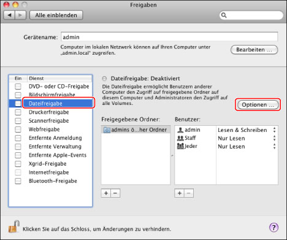Tick the DVD- oder CD-Freigabe checkbox

point(18,87)
